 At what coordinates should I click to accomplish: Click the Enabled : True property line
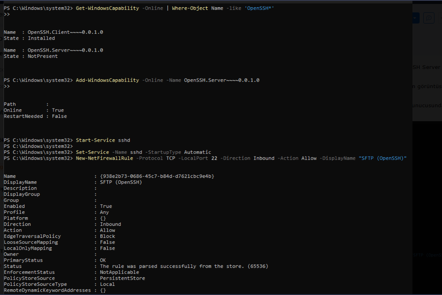pos(58,206)
